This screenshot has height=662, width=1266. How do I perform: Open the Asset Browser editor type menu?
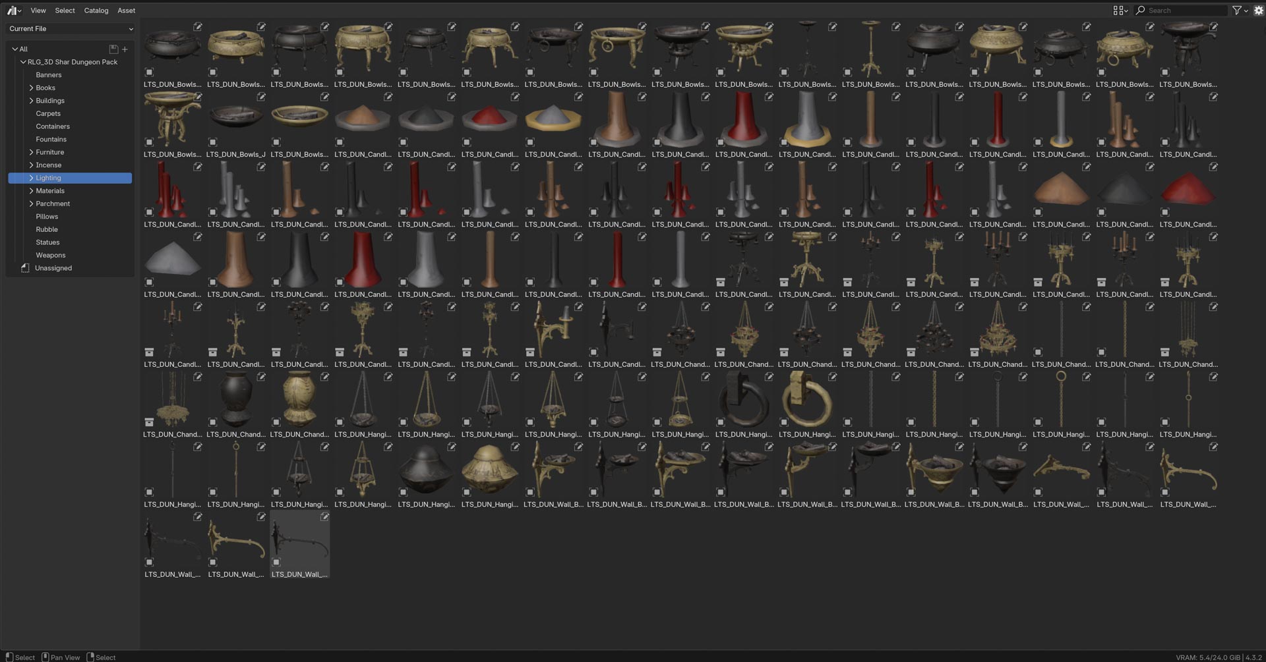(x=13, y=11)
